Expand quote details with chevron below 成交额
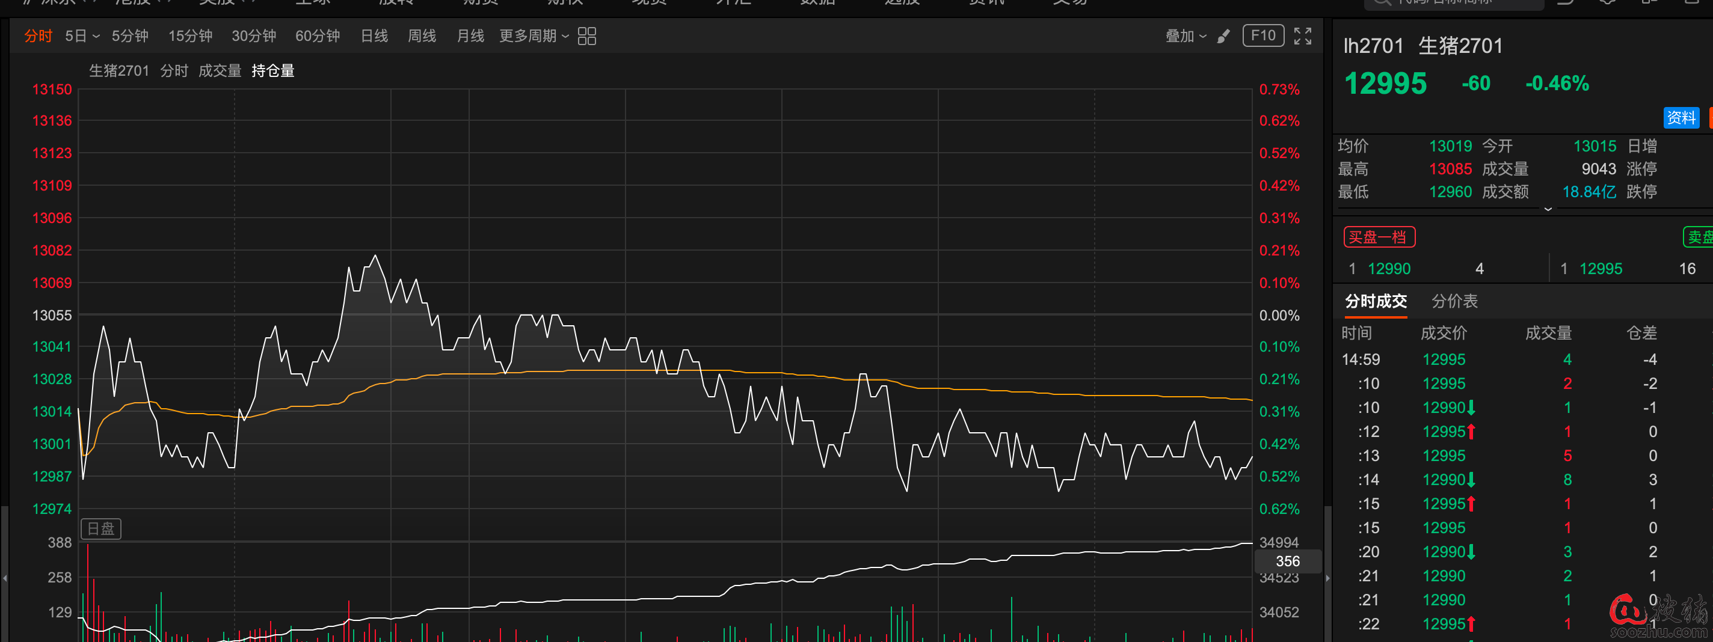This screenshot has height=642, width=1713. pos(1548,209)
